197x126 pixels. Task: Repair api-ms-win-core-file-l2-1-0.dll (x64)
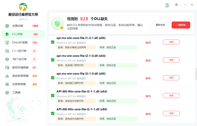(x=171, y=60)
